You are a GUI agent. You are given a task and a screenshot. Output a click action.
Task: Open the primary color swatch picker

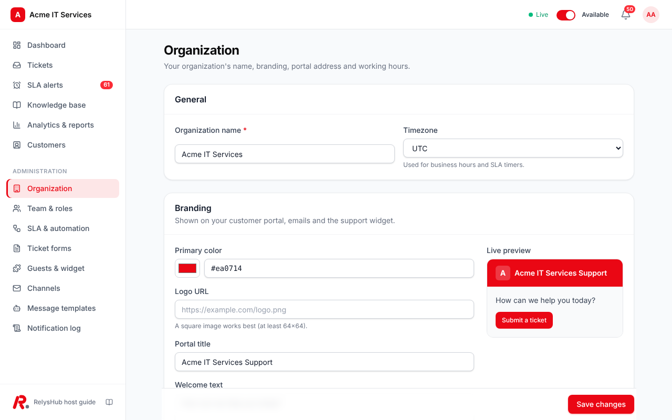(x=187, y=268)
